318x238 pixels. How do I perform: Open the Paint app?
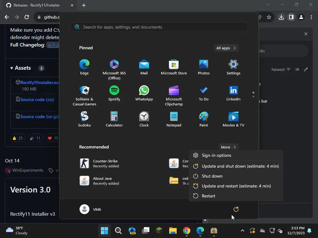(204, 119)
